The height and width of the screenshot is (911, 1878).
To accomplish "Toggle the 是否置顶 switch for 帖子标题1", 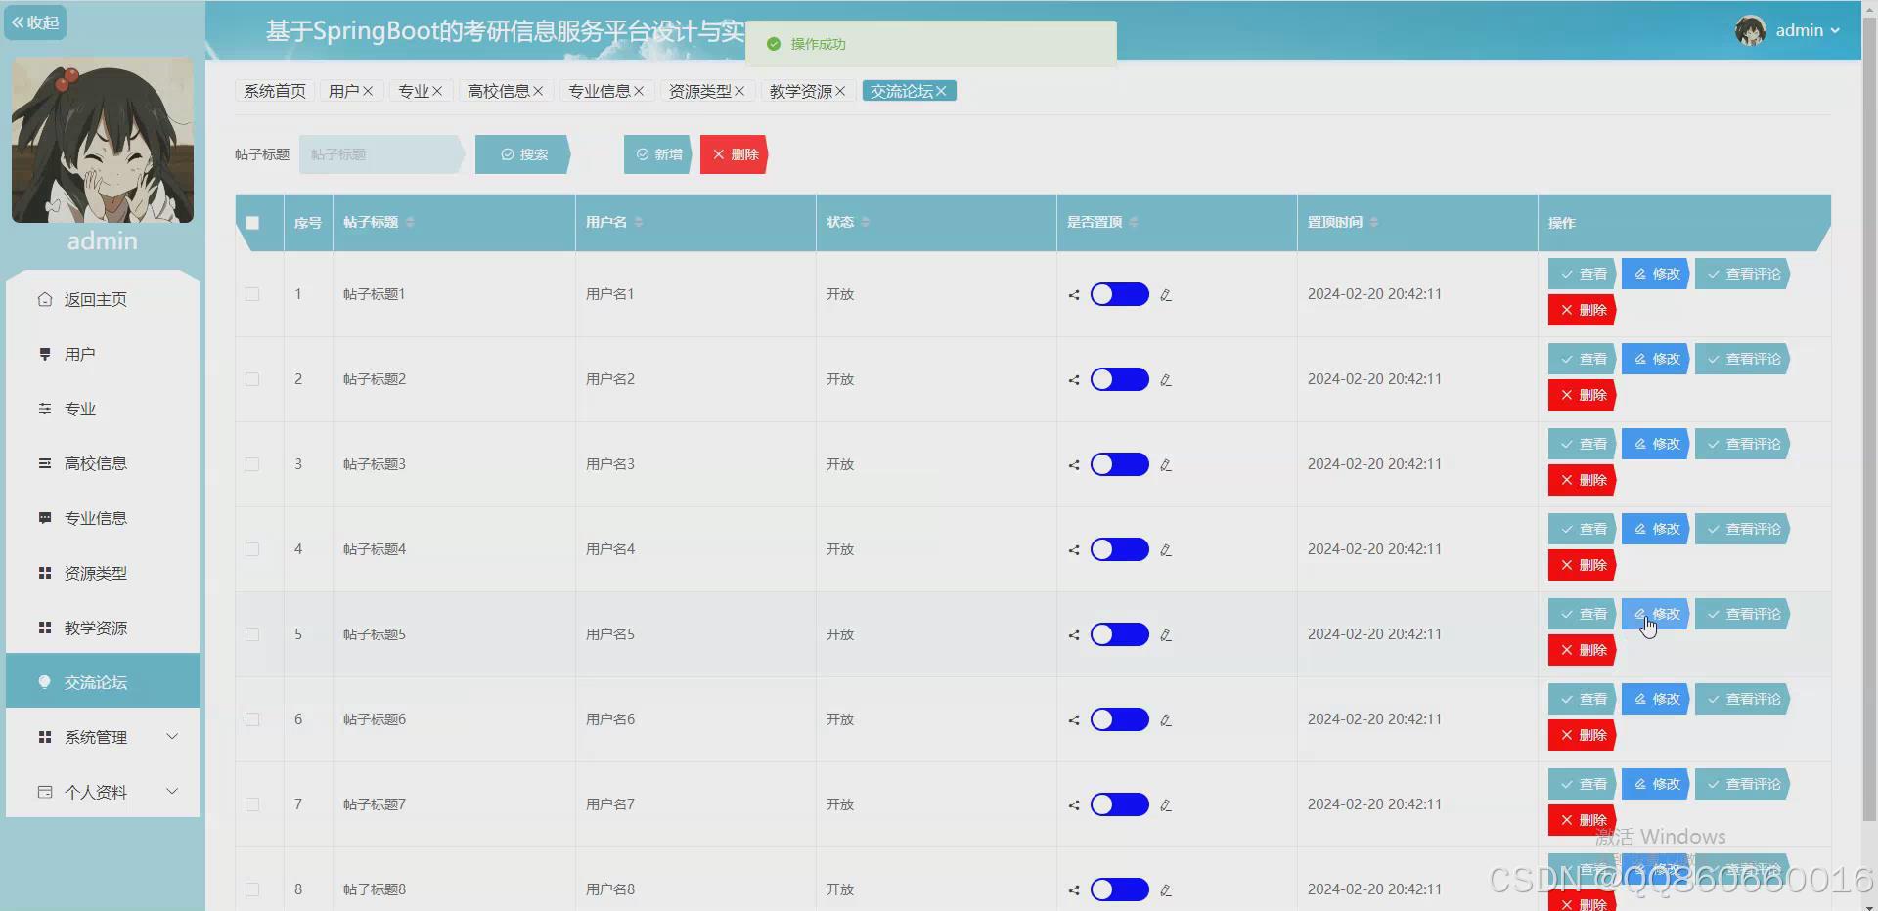I will click(x=1120, y=294).
